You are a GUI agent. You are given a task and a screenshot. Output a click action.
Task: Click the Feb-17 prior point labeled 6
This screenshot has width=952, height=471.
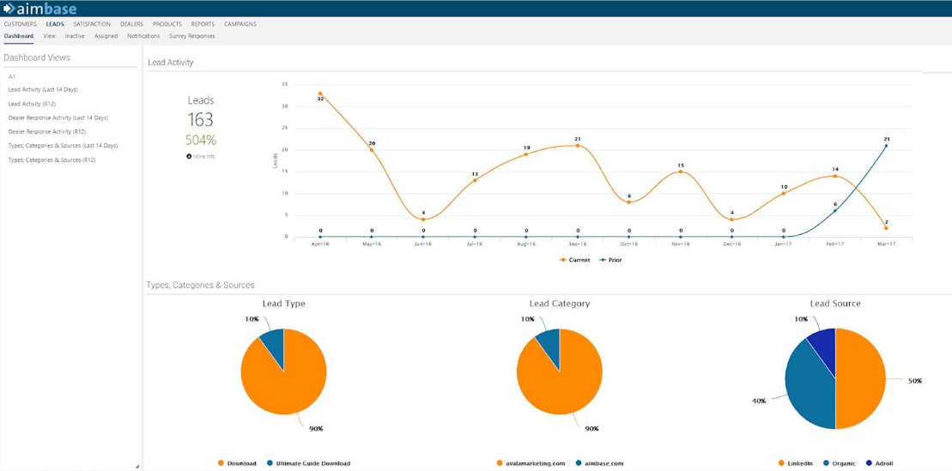tap(834, 210)
